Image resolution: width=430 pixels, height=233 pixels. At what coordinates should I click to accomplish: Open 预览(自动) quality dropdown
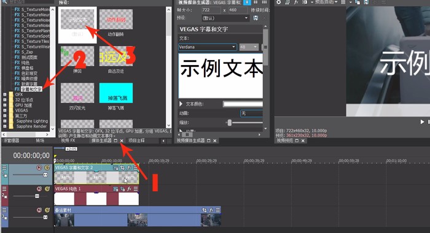click(x=326, y=2)
